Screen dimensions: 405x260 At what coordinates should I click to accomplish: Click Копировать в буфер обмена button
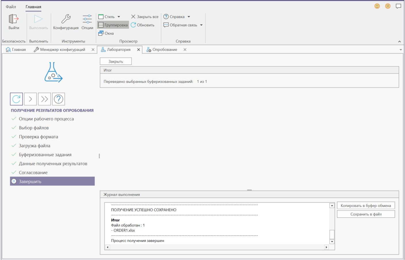coord(366,206)
